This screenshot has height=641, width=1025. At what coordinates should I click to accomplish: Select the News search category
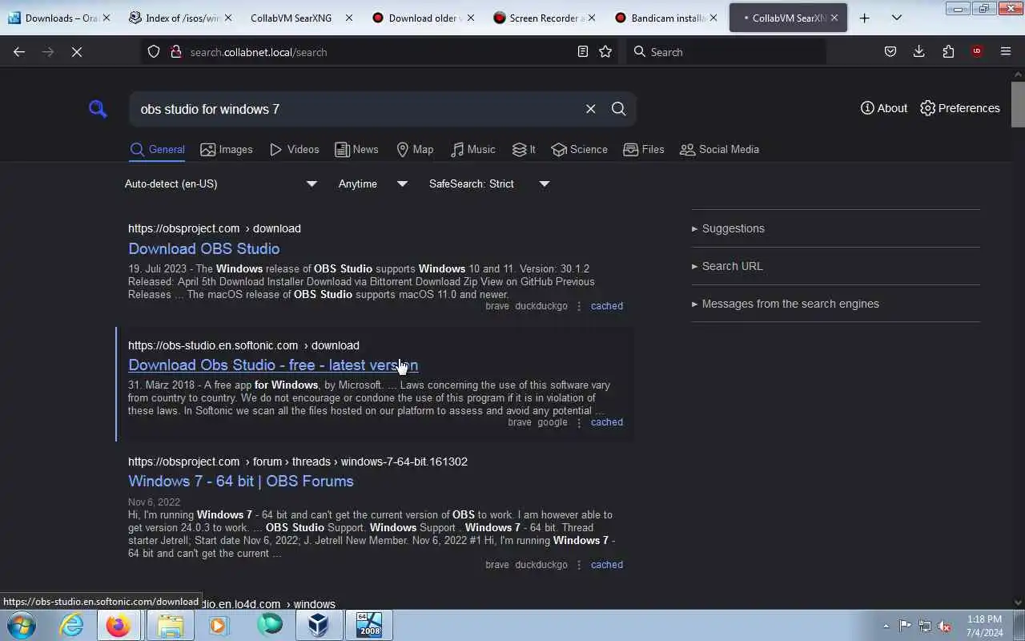pos(356,149)
